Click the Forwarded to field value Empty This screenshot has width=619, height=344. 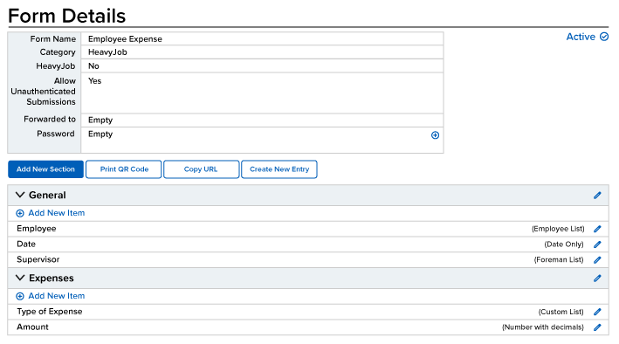(100, 120)
